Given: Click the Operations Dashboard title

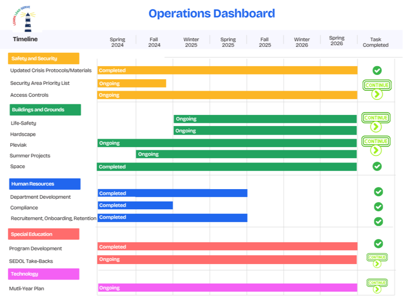Looking at the screenshot, I should 211,13.
